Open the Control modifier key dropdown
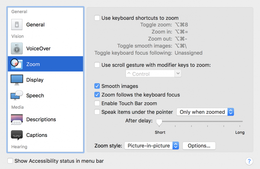This screenshot has width=260, height=169. pyautogui.click(x=153, y=73)
